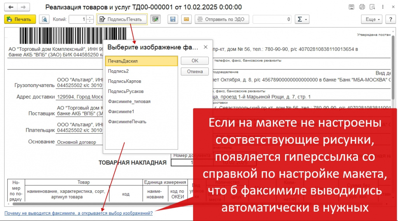Select Факсимиле_типовая in the image list
This screenshot has width=398, height=221.
pyautogui.click(x=141, y=101)
